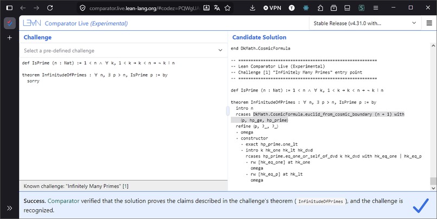This screenshot has height=219, width=437.
Task: Click the solution editor scrollbar down arrow
Action: [433, 188]
